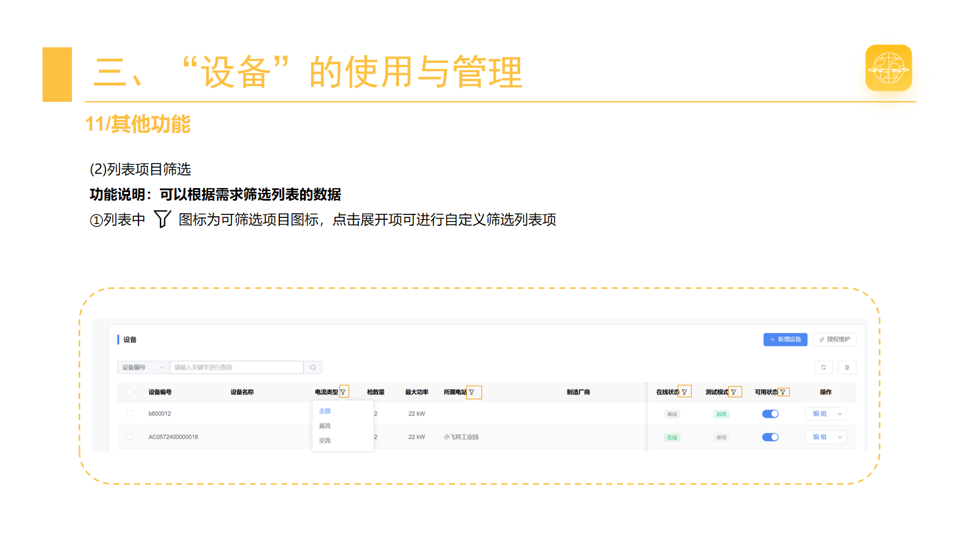This screenshot has height=539, width=959.
Task: Click the device number AC0572400000018
Action: (x=173, y=437)
